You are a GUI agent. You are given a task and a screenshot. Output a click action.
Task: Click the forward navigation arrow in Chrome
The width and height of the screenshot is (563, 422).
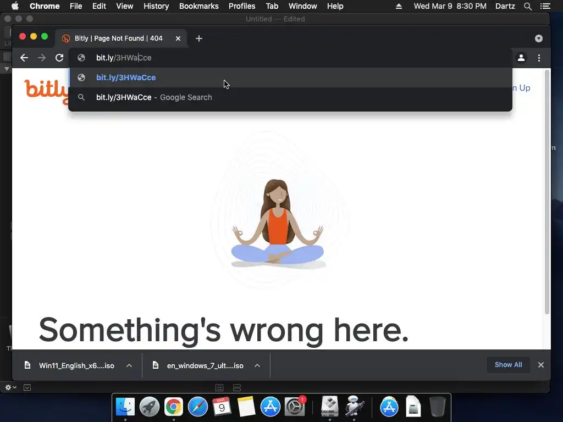pos(42,58)
